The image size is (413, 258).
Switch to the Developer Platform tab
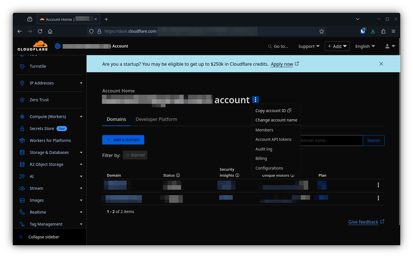(156, 119)
